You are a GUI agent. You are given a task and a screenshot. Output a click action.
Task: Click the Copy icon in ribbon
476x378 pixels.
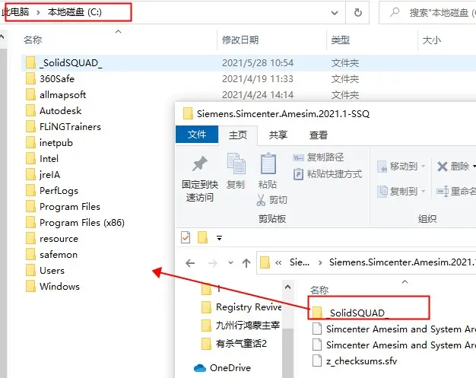[236, 165]
